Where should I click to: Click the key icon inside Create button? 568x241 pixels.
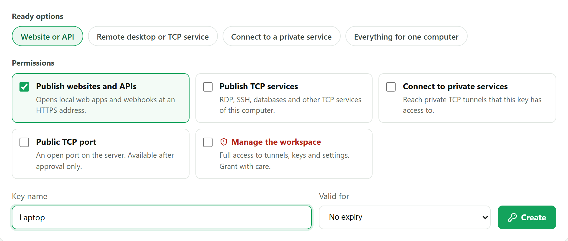coord(512,217)
